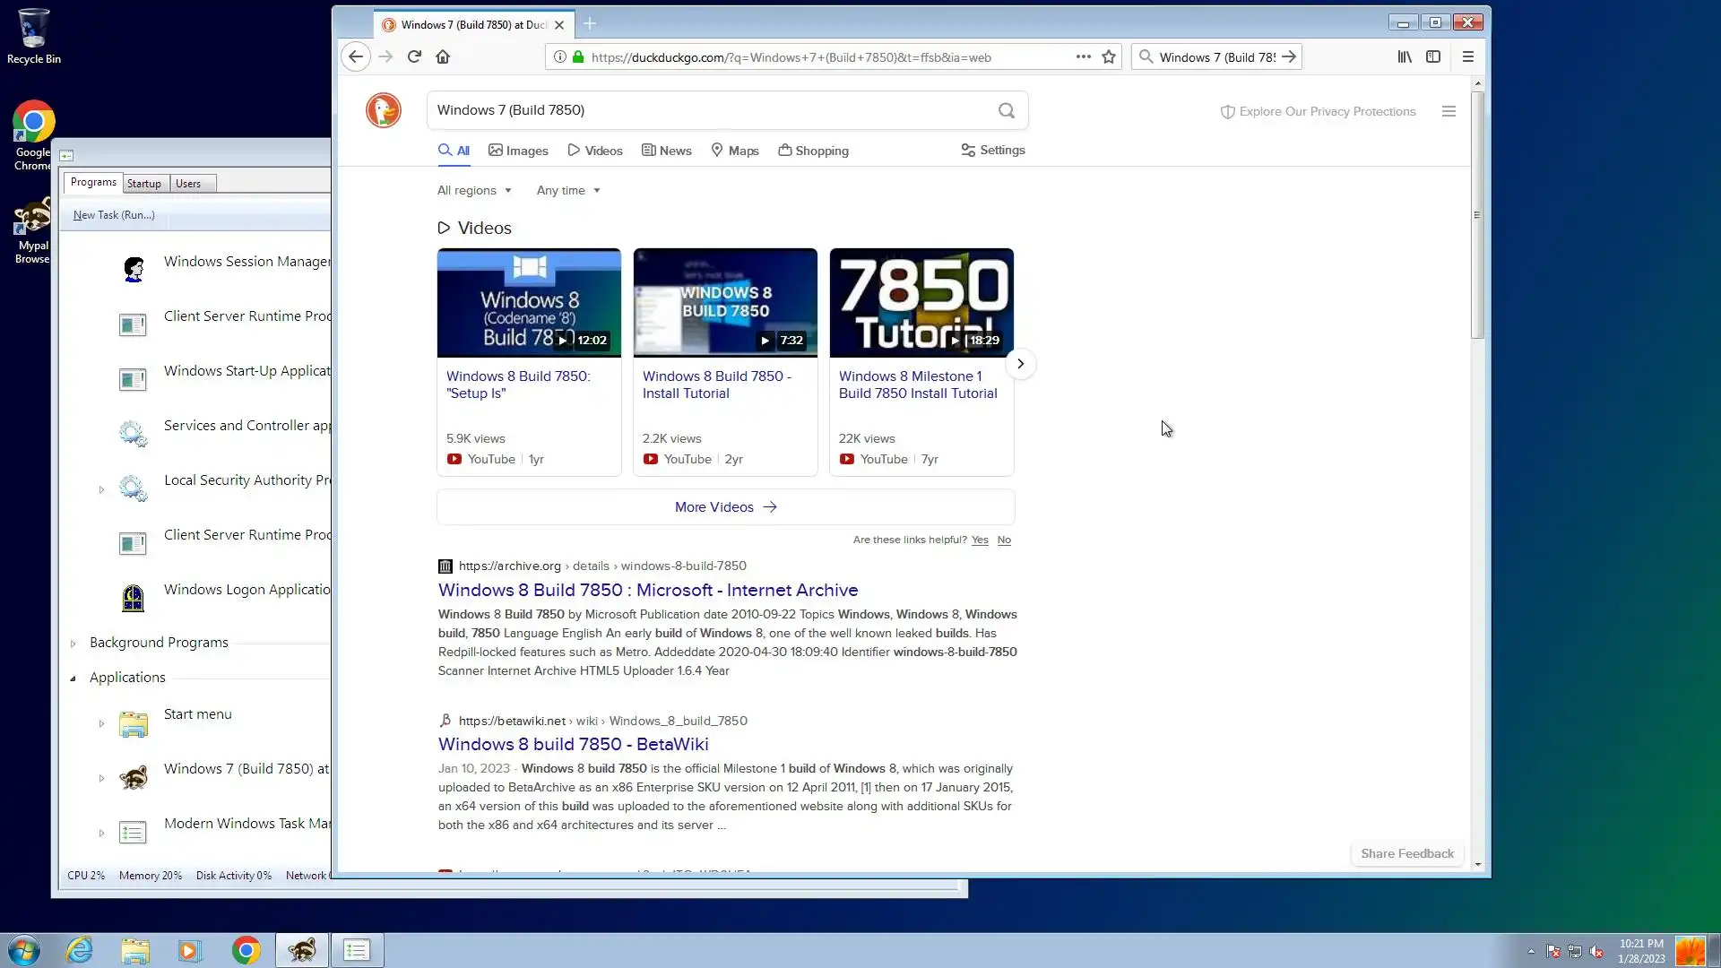Screen dimensions: 1721x968
Task: Expand the Start menu tree entry
Action: pyautogui.click(x=101, y=723)
